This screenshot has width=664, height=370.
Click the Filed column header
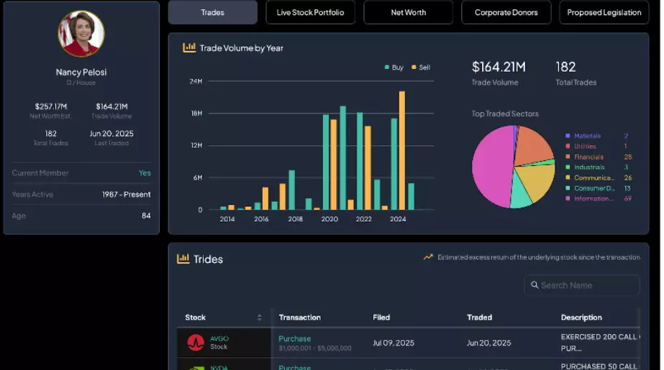(x=381, y=318)
